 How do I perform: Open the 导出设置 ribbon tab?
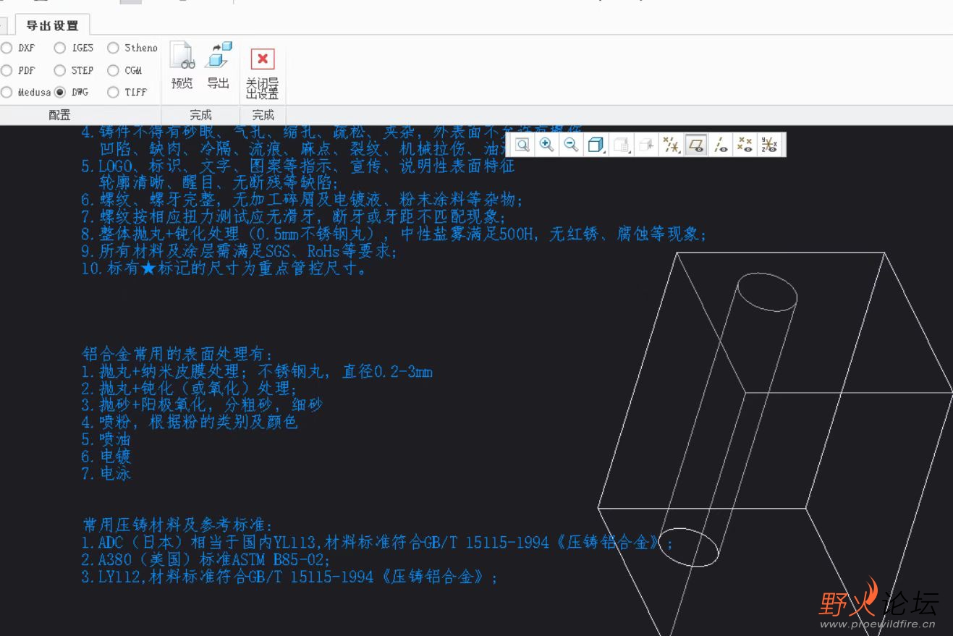tap(52, 25)
